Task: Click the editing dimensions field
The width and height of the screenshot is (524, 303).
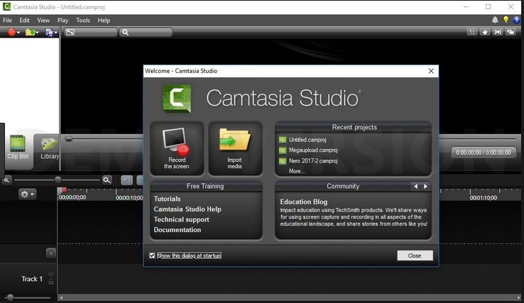Action: click(x=91, y=32)
